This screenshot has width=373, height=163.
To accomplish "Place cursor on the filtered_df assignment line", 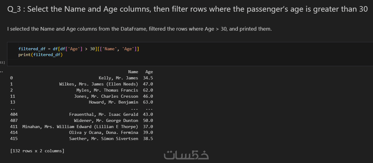I will point(79,49).
